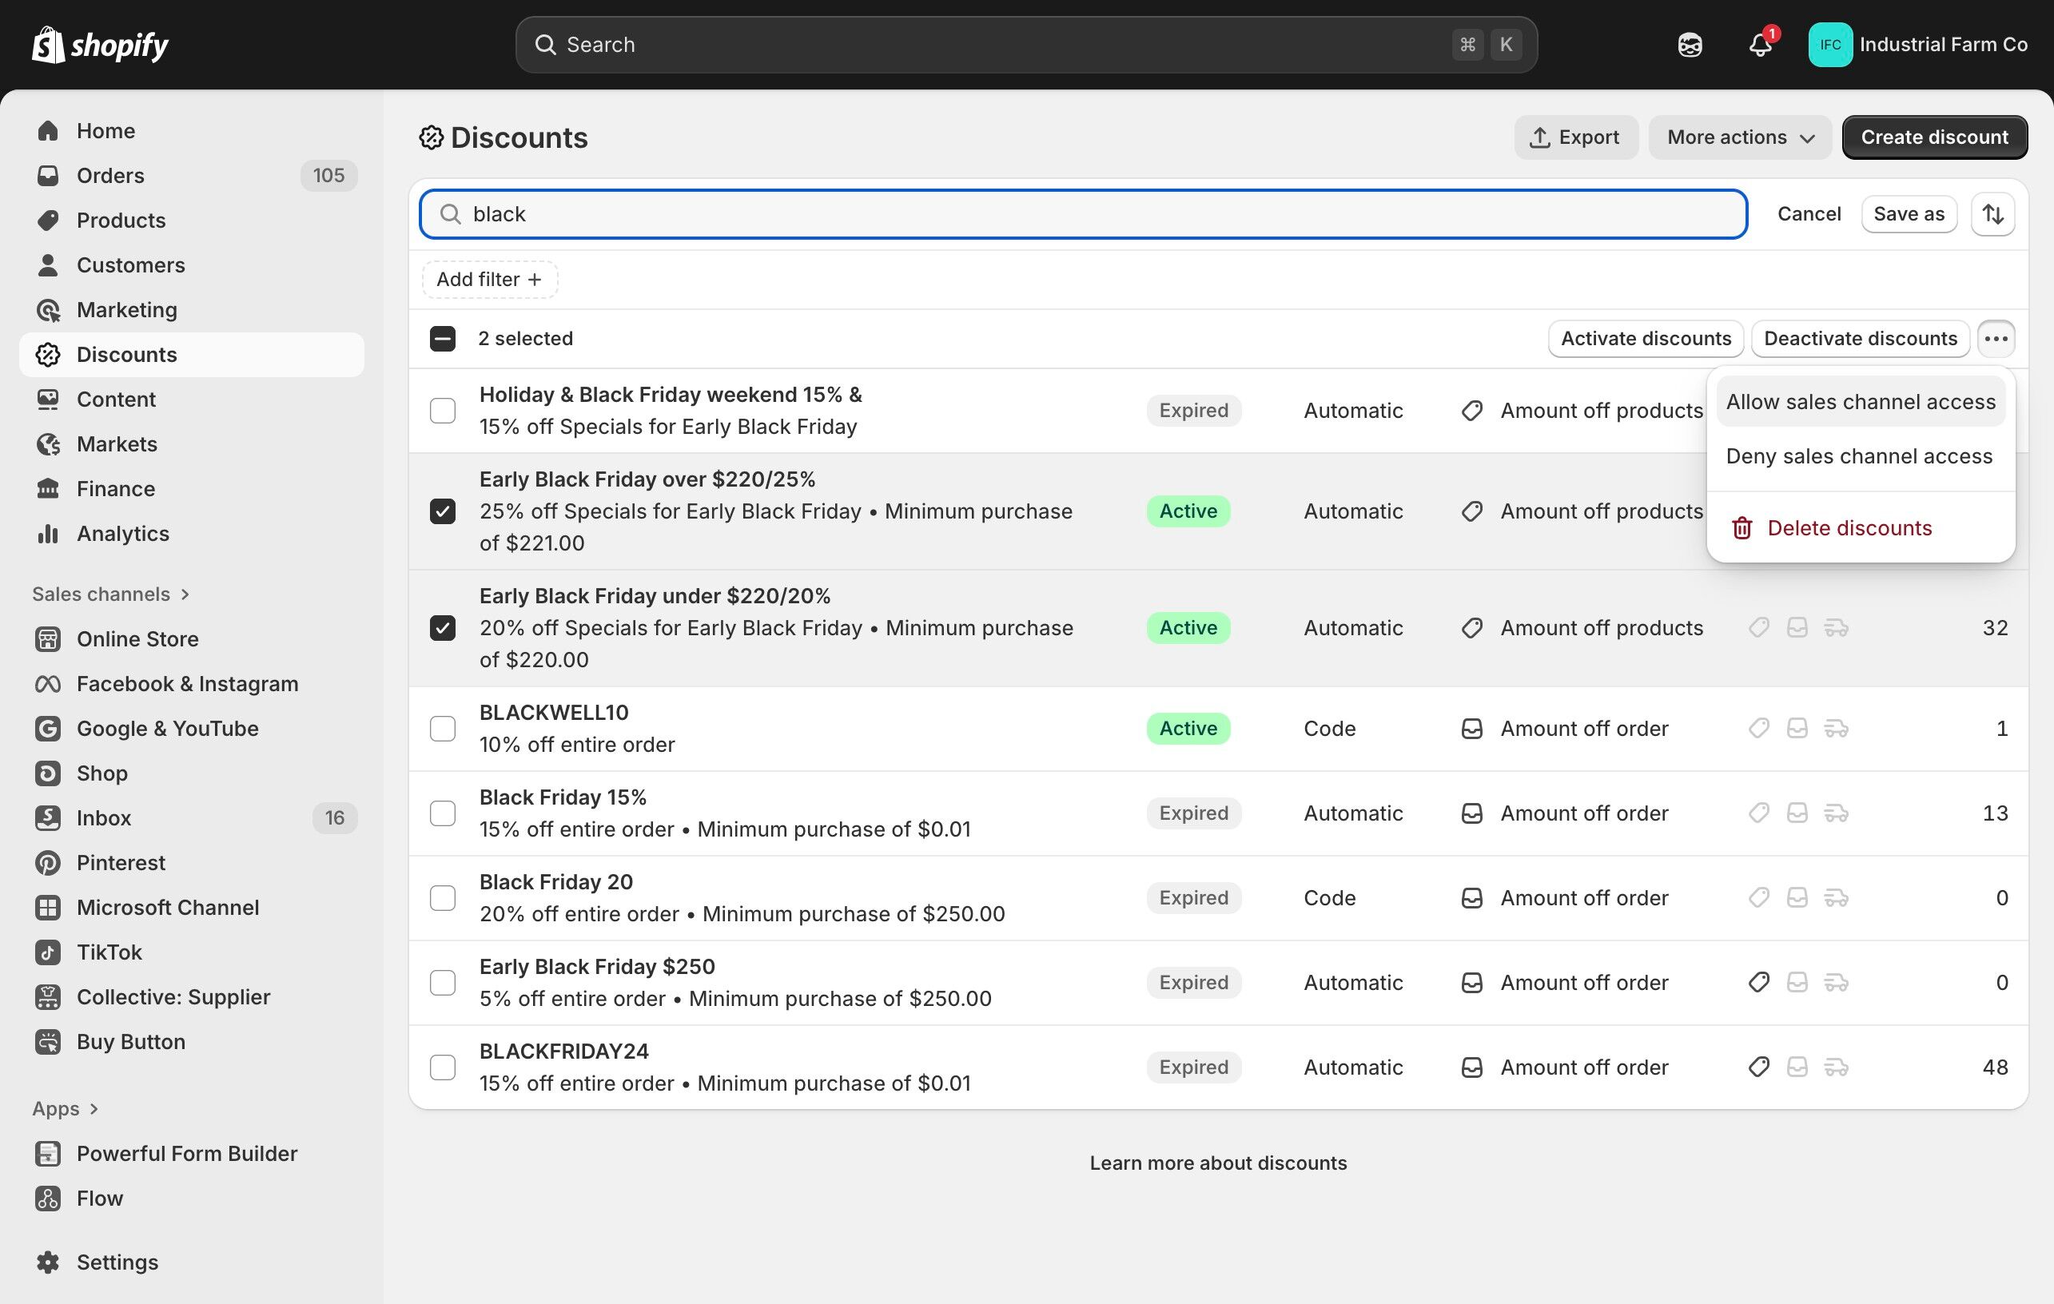Choose Allow sales channel access
This screenshot has width=2054, height=1304.
tap(1861, 402)
